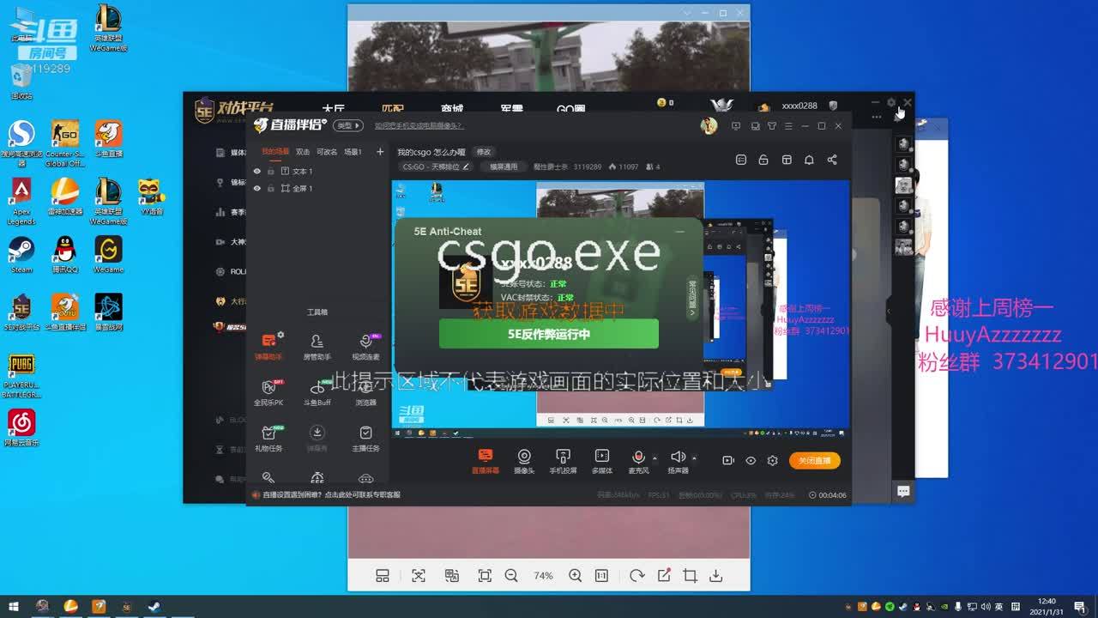Open the 横屏通用 layout selector
The height and width of the screenshot is (618, 1098).
[504, 167]
